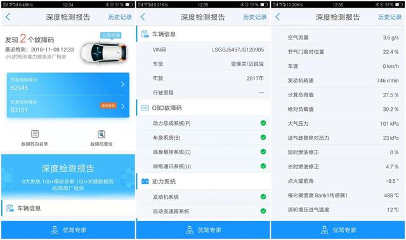
Task: Tap Bluetooth icon in middle screen status bar
Action: coord(242,4)
